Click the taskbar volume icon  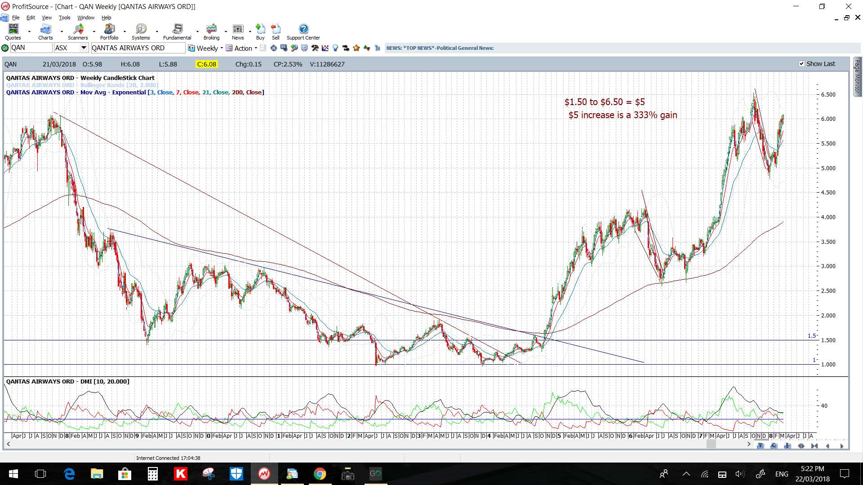coord(739,474)
